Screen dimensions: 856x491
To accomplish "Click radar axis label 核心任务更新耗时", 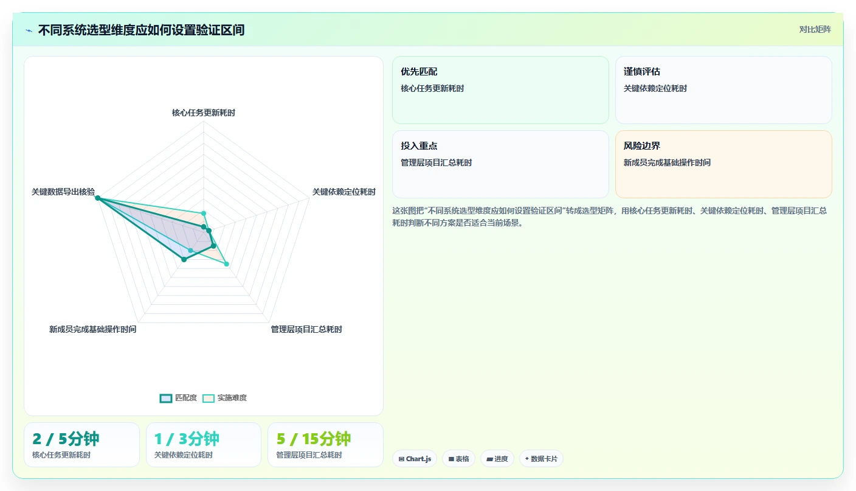I will click(204, 113).
